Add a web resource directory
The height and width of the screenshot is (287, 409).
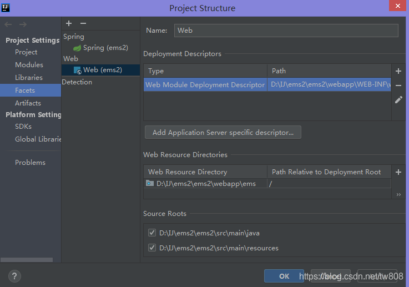[398, 172]
